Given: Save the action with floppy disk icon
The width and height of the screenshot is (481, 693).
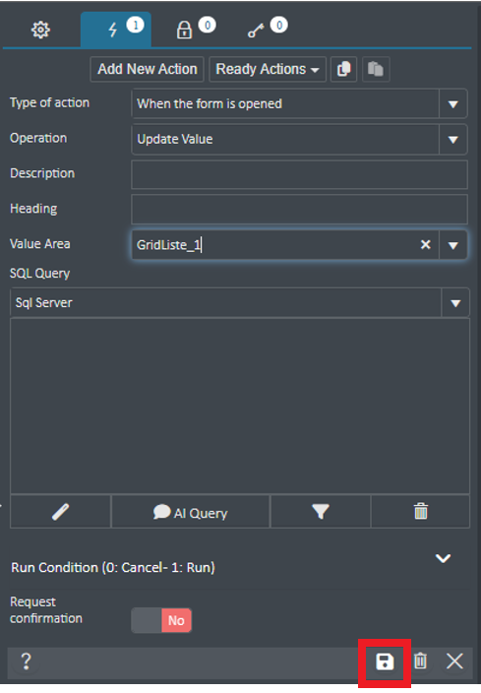Looking at the screenshot, I should (x=385, y=662).
